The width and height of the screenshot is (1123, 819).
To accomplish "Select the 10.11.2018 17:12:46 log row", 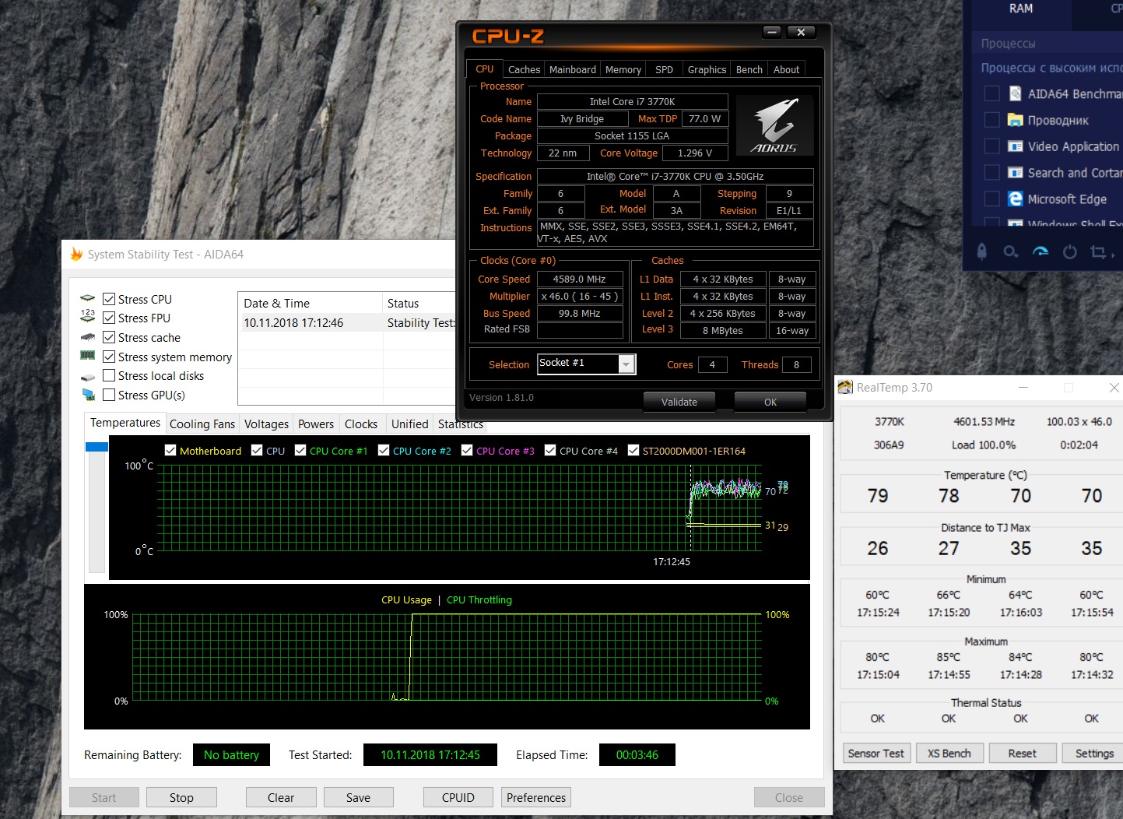I will coord(347,323).
